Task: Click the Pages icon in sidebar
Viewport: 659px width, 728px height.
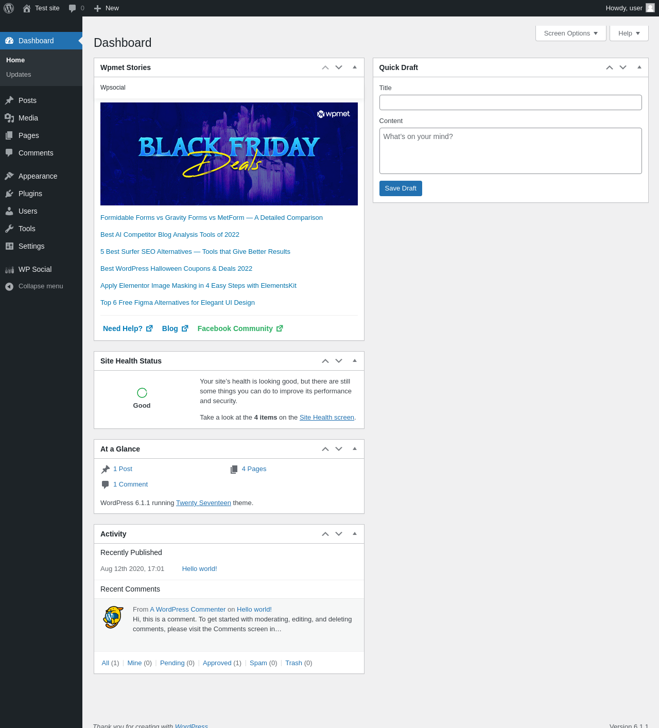Action: point(9,135)
